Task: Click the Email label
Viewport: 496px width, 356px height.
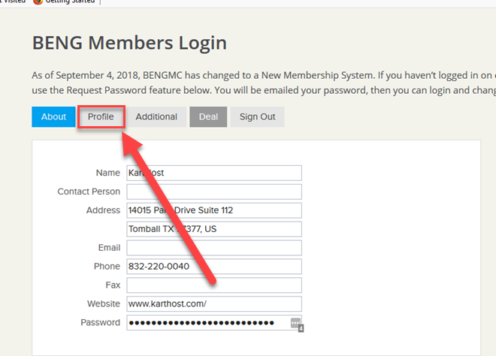Action: click(109, 248)
